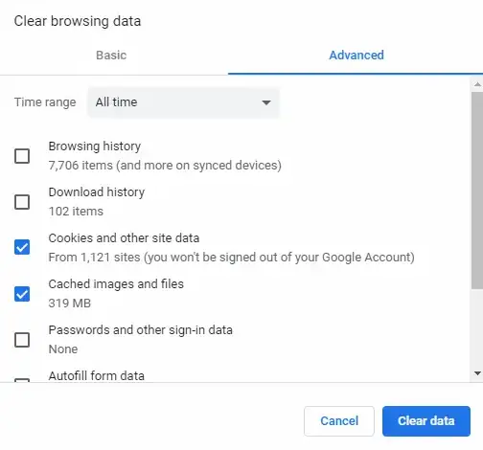The width and height of the screenshot is (483, 450).
Task: Click the Cached images and files label
Action: point(116,284)
